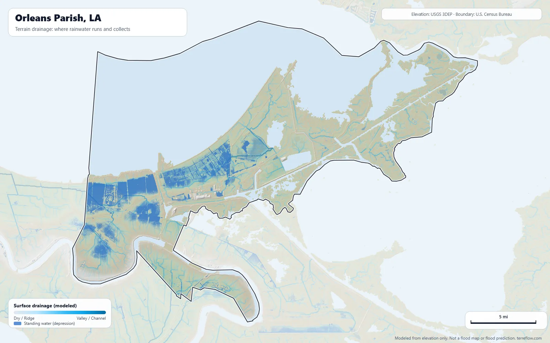Click the 'Dry / Ridge' legend label
550x343 pixels.
pyautogui.click(x=24, y=318)
